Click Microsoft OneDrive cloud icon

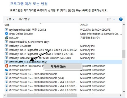tap(6, 70)
